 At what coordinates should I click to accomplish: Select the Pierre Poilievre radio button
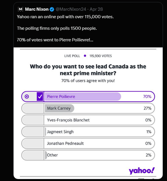tap(27, 97)
